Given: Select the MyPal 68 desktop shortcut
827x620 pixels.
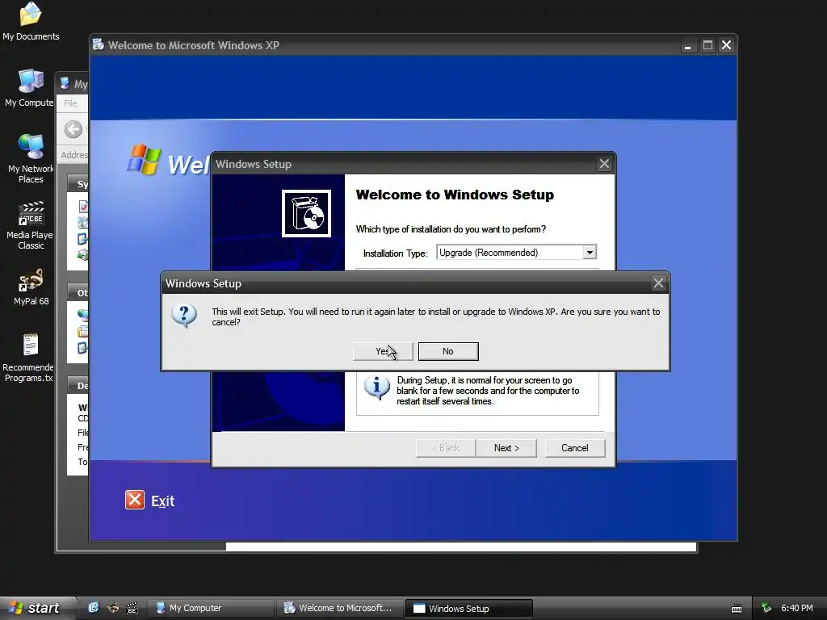Looking at the screenshot, I should 31,287.
